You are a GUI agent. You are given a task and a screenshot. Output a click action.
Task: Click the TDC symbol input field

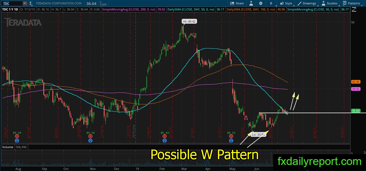coord(12,3)
